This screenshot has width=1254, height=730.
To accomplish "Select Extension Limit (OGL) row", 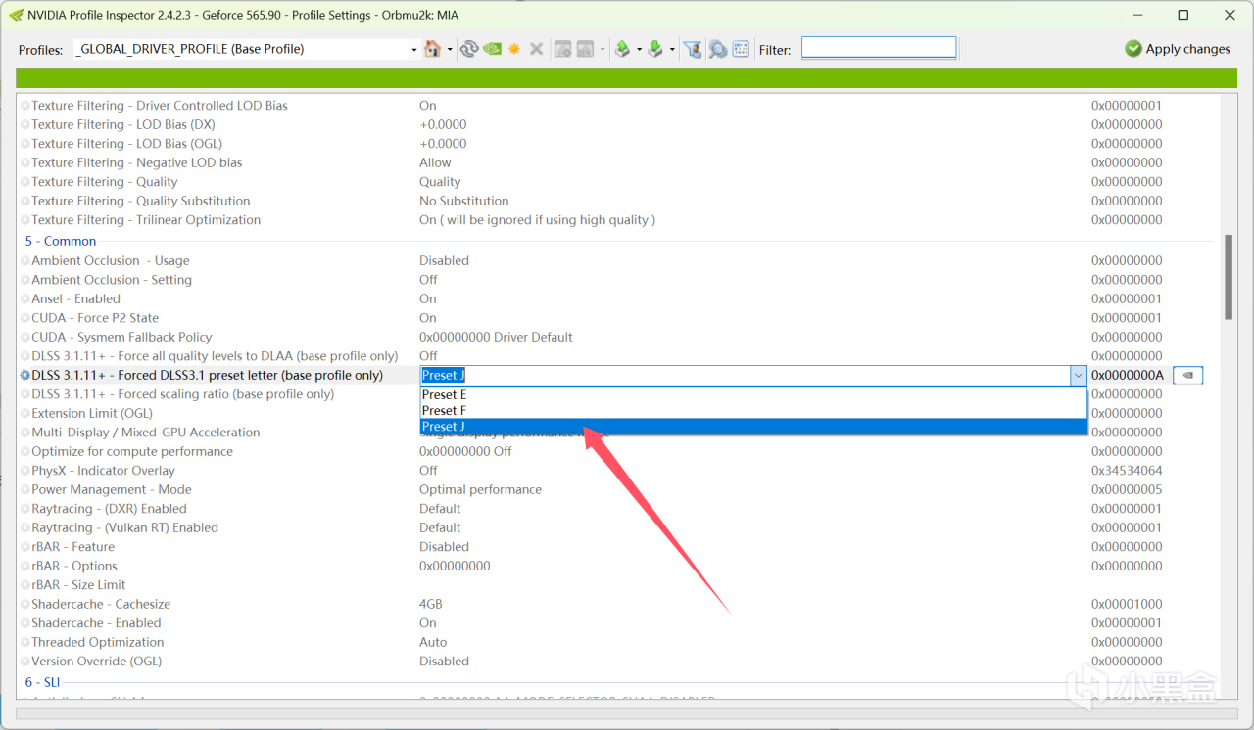I will (92, 413).
